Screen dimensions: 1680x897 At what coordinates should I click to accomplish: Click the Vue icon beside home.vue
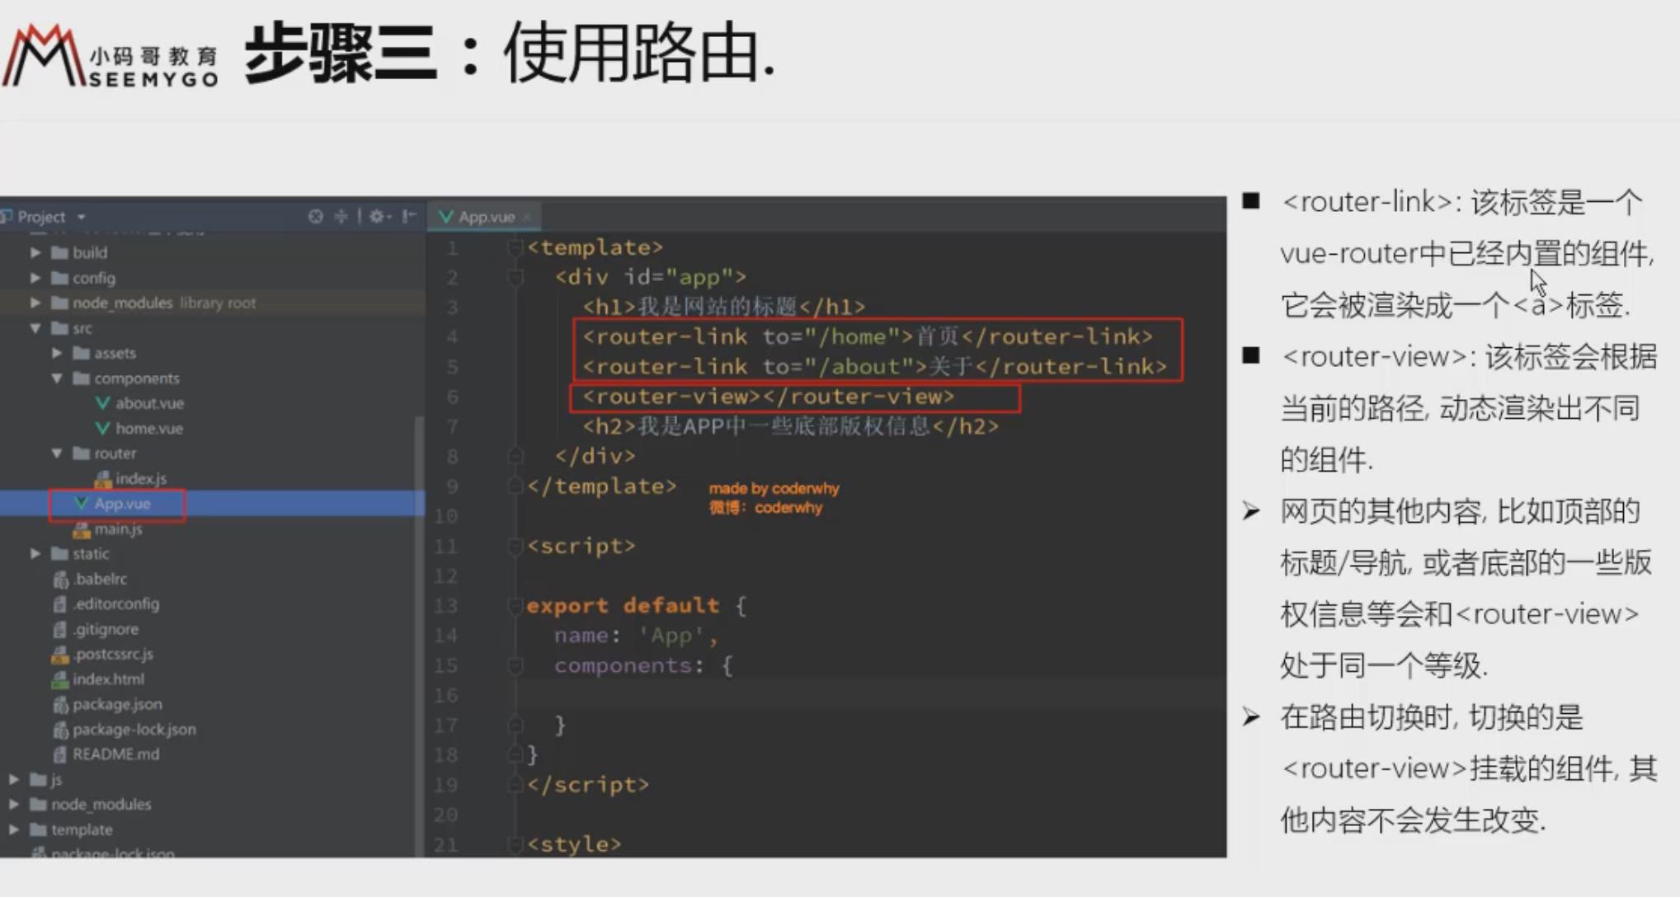click(x=102, y=429)
